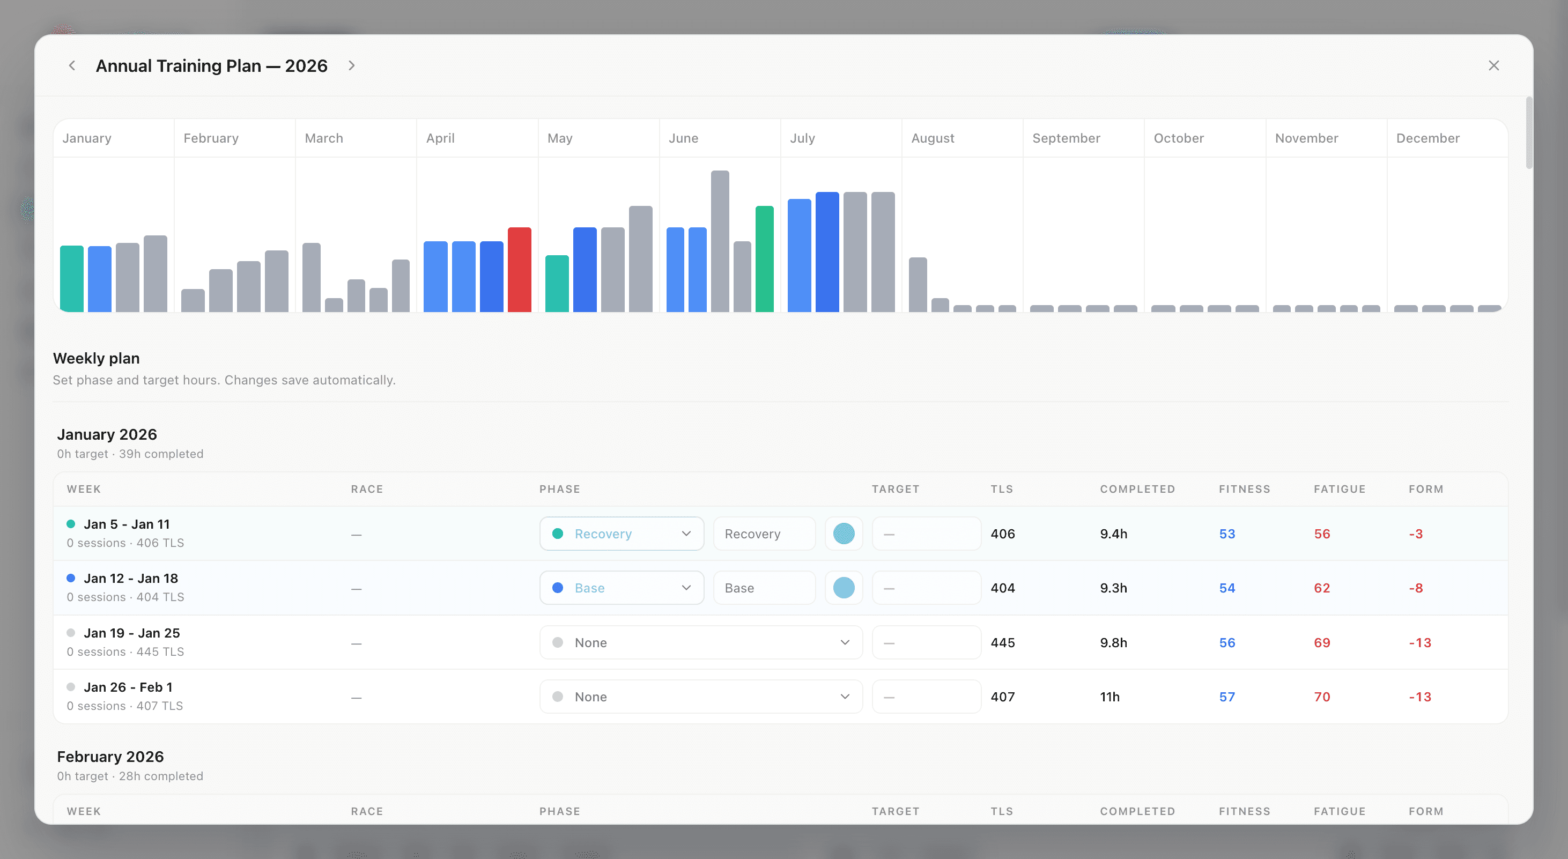Open phase dropdown for Jan 5 - Jan 11
This screenshot has width=1568, height=859.
pyautogui.click(x=622, y=534)
